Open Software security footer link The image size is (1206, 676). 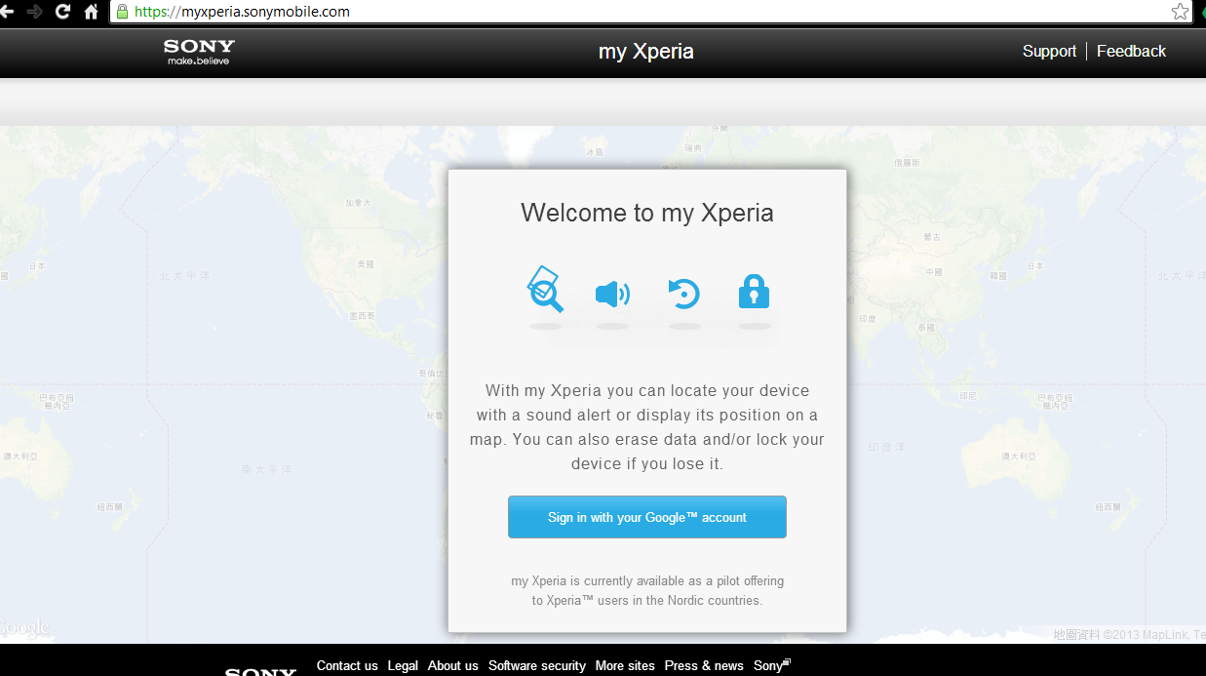(536, 665)
